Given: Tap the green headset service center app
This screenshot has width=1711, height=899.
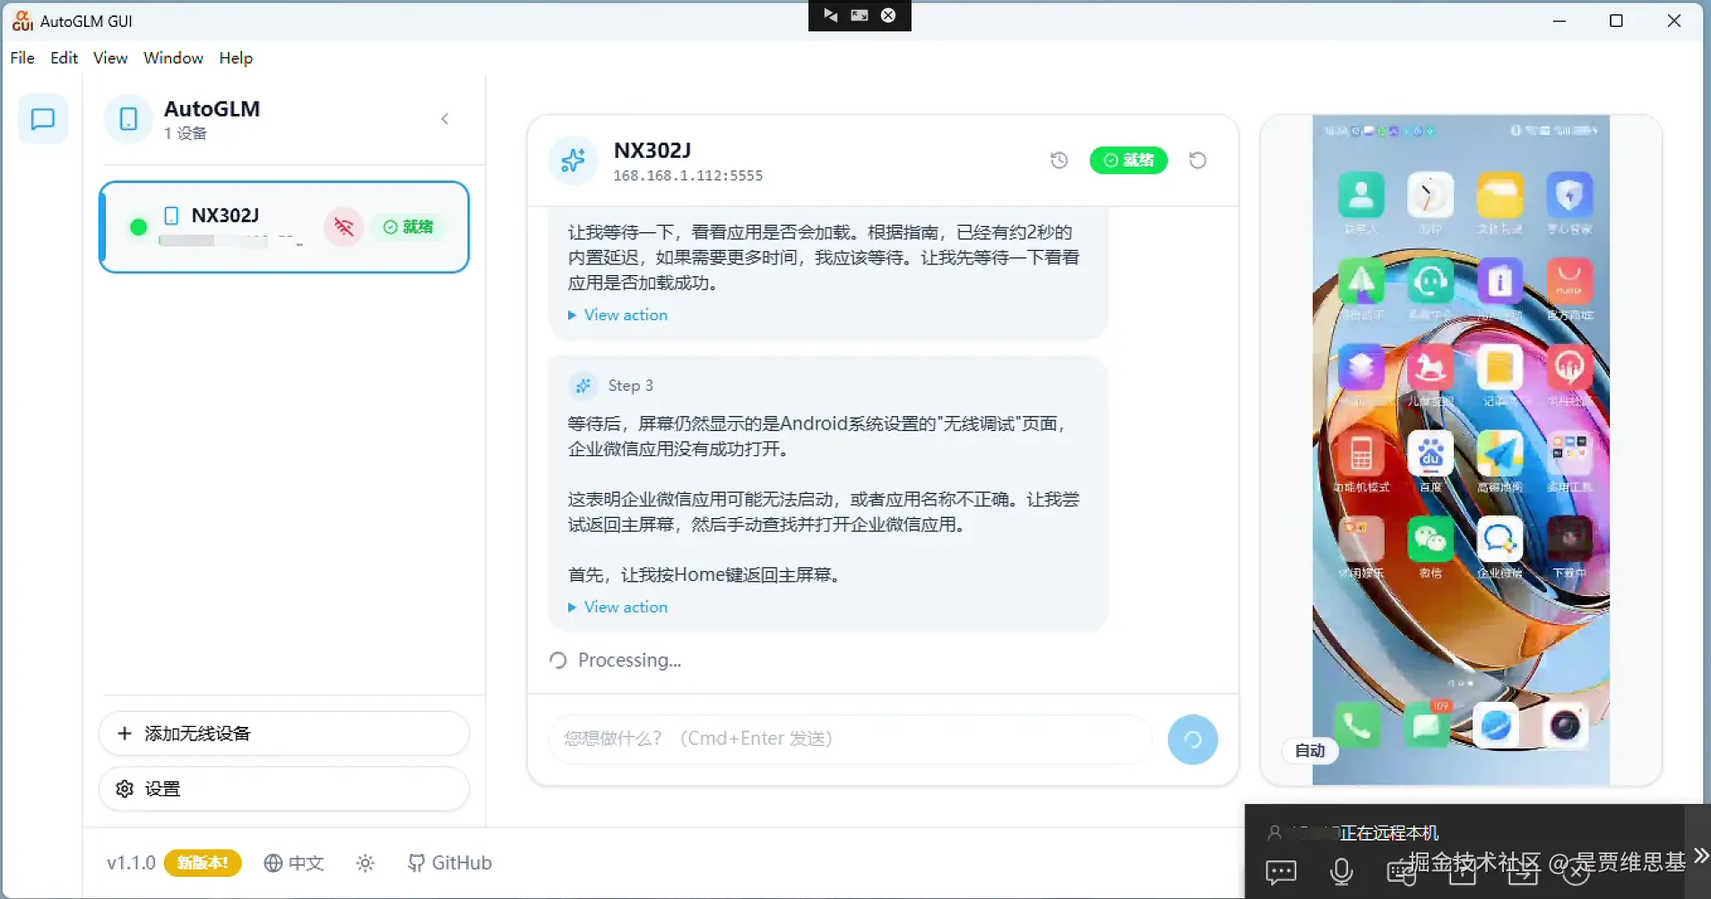Looking at the screenshot, I should click(1430, 281).
